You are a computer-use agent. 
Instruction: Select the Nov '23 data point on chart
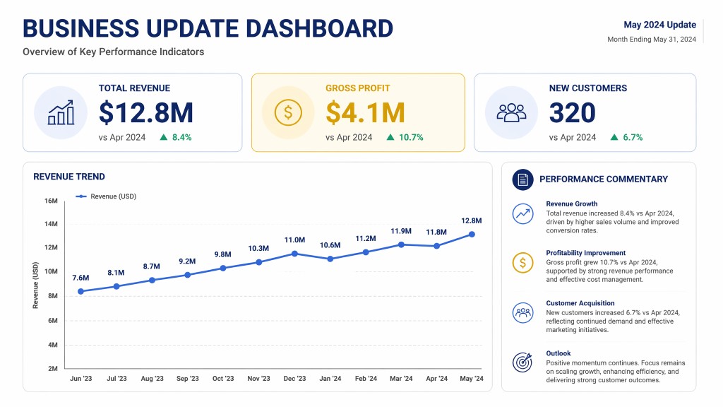[258, 262]
